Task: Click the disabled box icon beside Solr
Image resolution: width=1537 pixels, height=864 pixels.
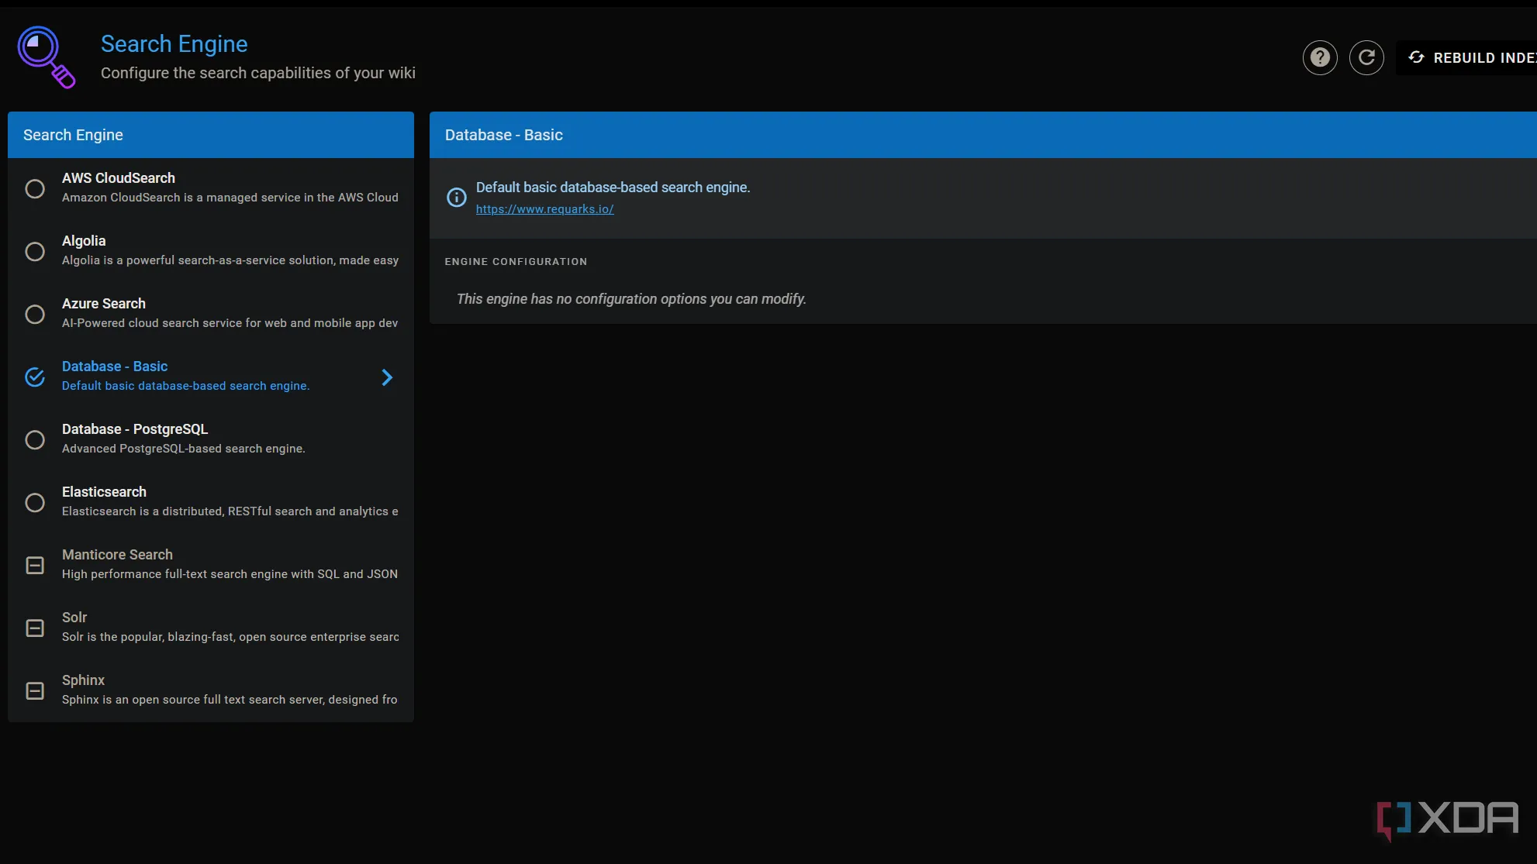Action: pos(35,628)
